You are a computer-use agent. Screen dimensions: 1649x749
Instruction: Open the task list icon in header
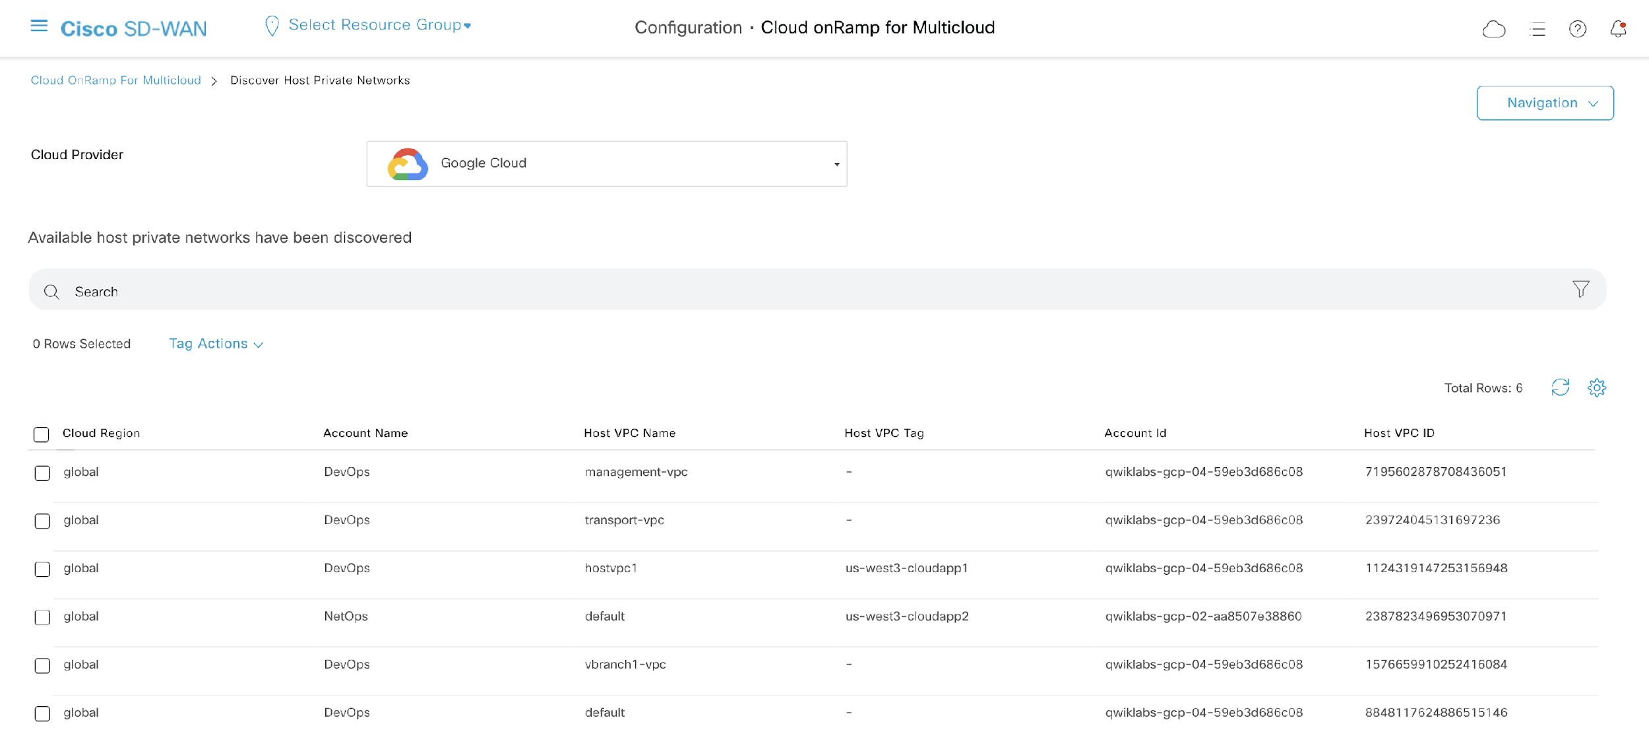pyautogui.click(x=1538, y=29)
